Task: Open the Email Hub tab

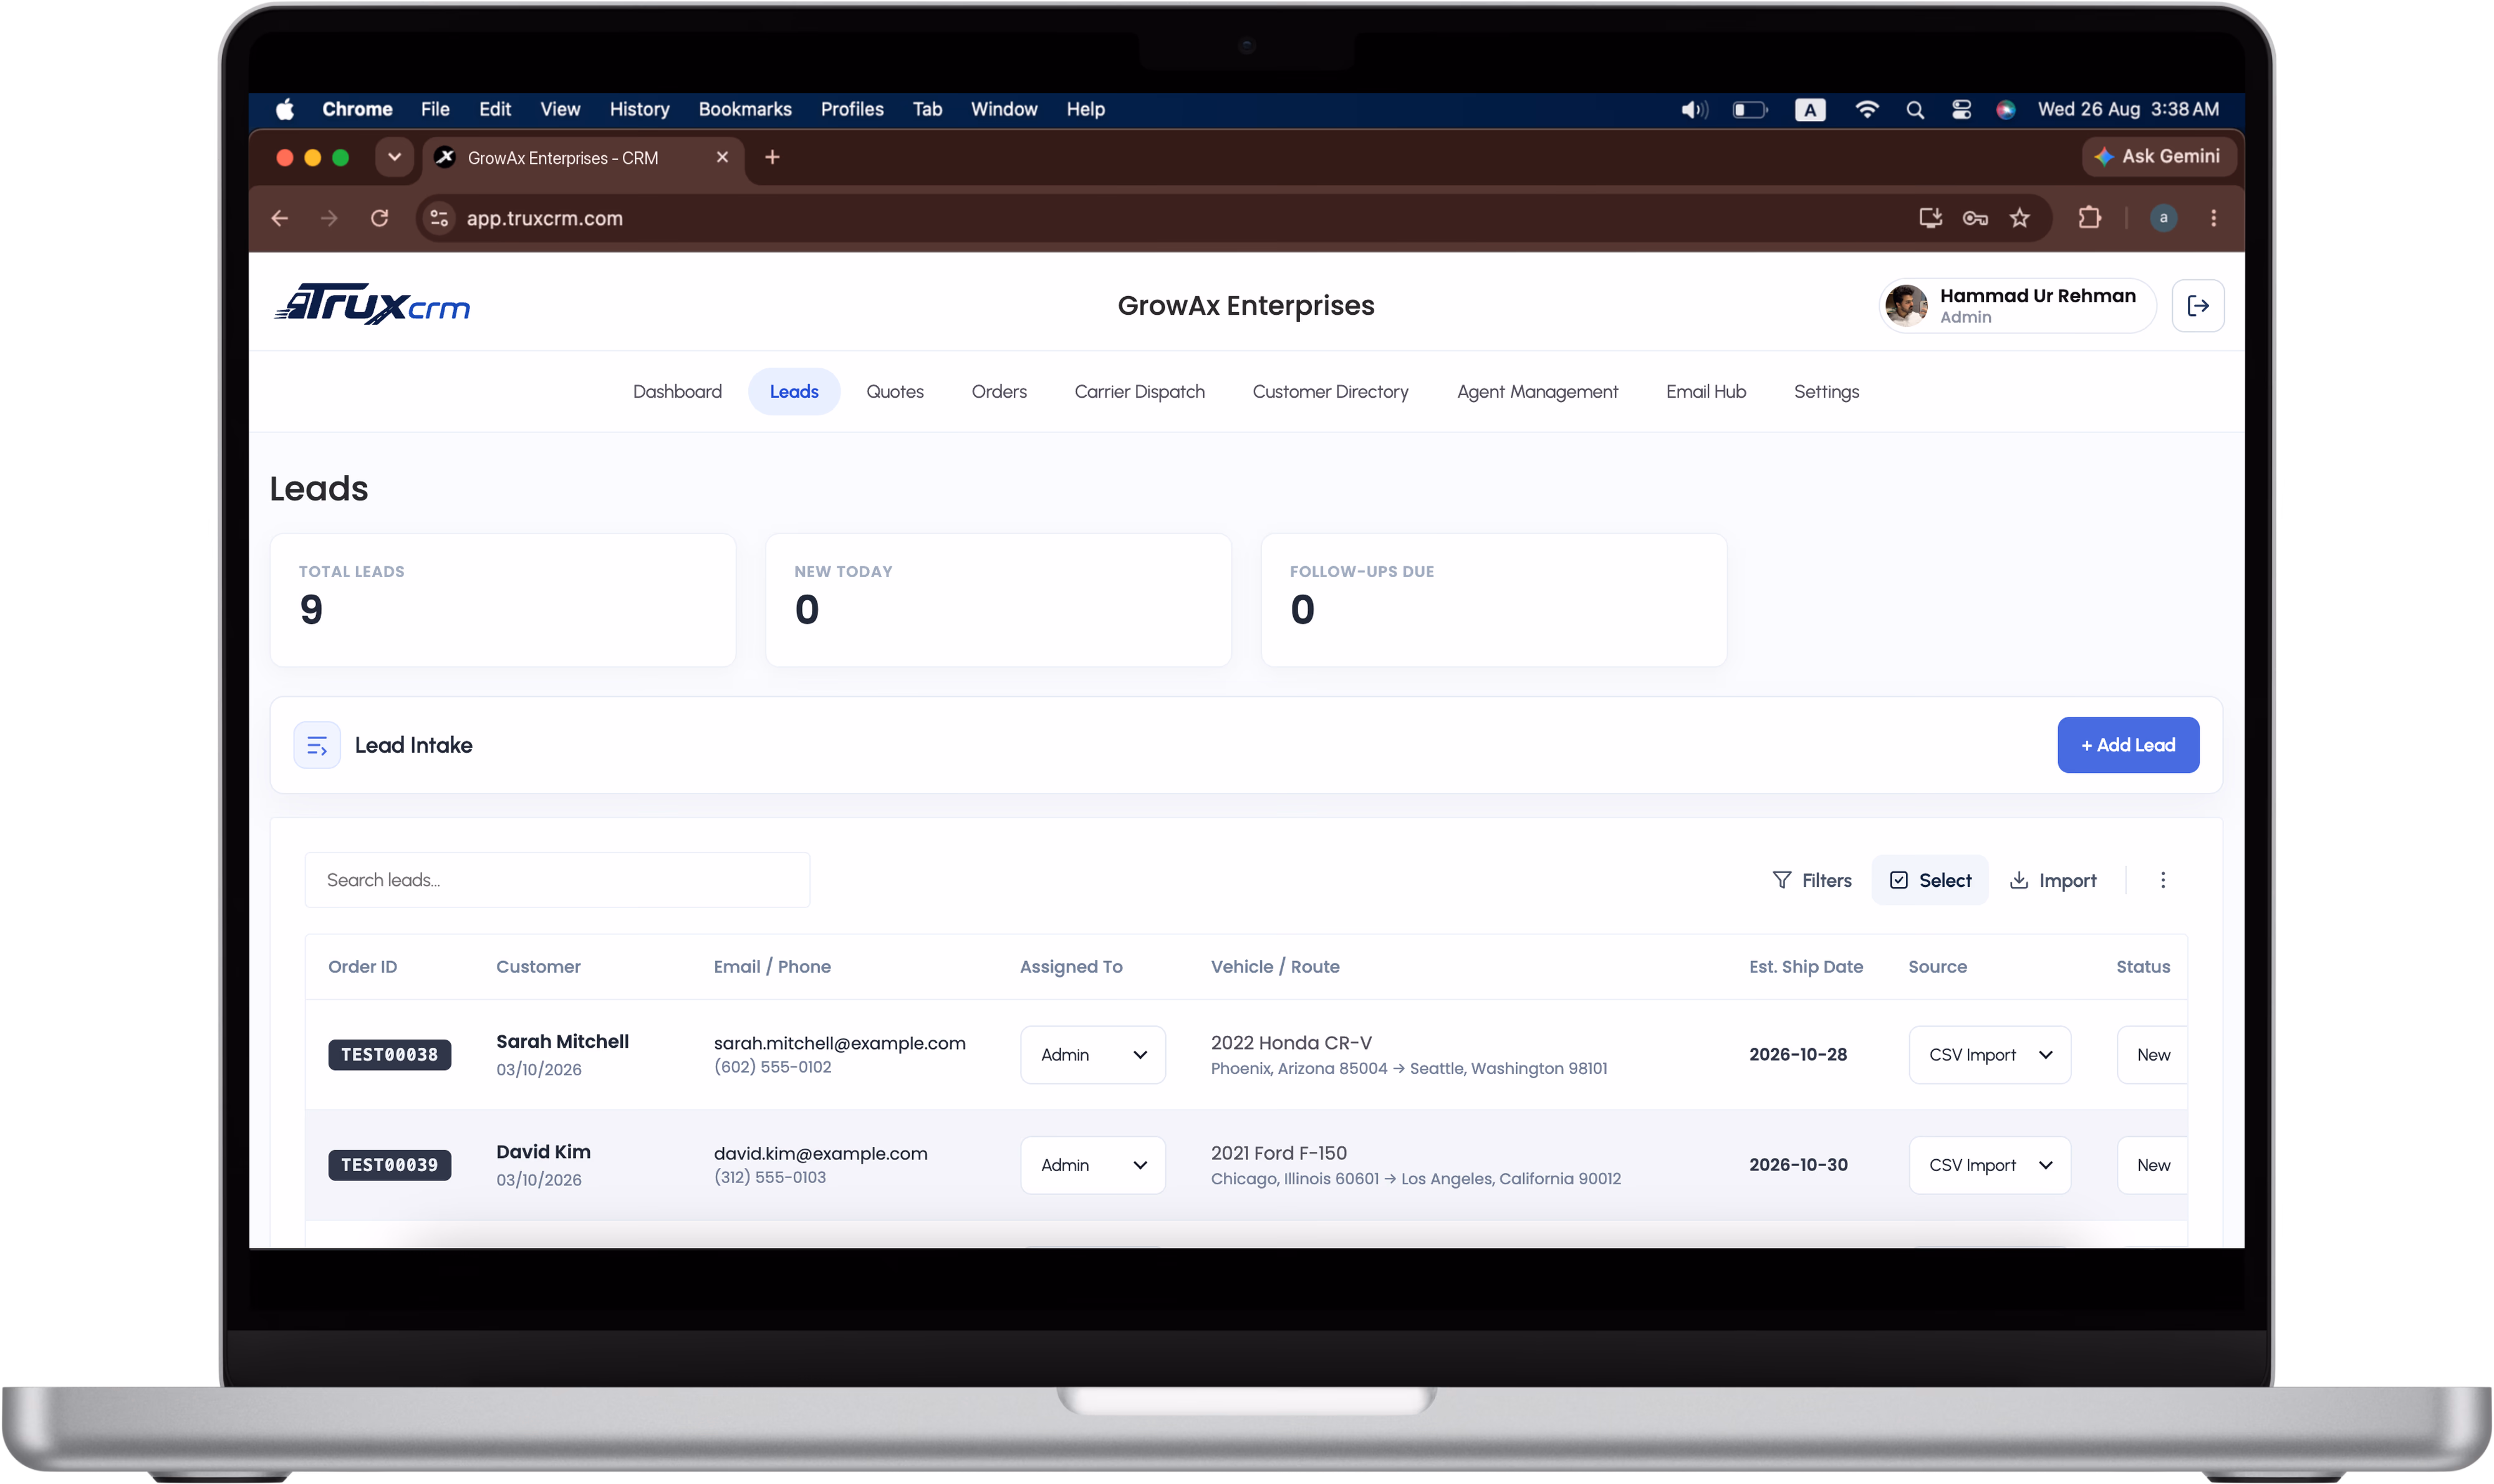Action: tap(1706, 392)
